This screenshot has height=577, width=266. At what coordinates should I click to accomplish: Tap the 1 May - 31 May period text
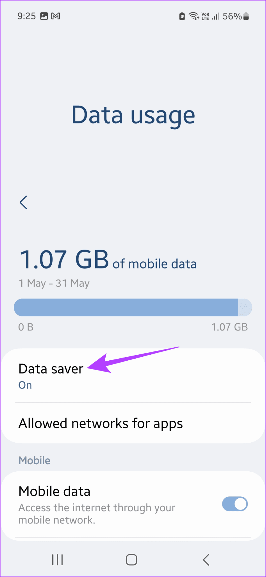tap(54, 283)
